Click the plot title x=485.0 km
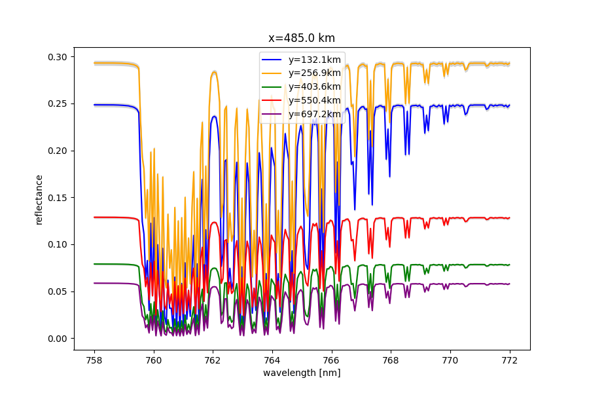This screenshot has height=393, width=589. tap(302, 38)
